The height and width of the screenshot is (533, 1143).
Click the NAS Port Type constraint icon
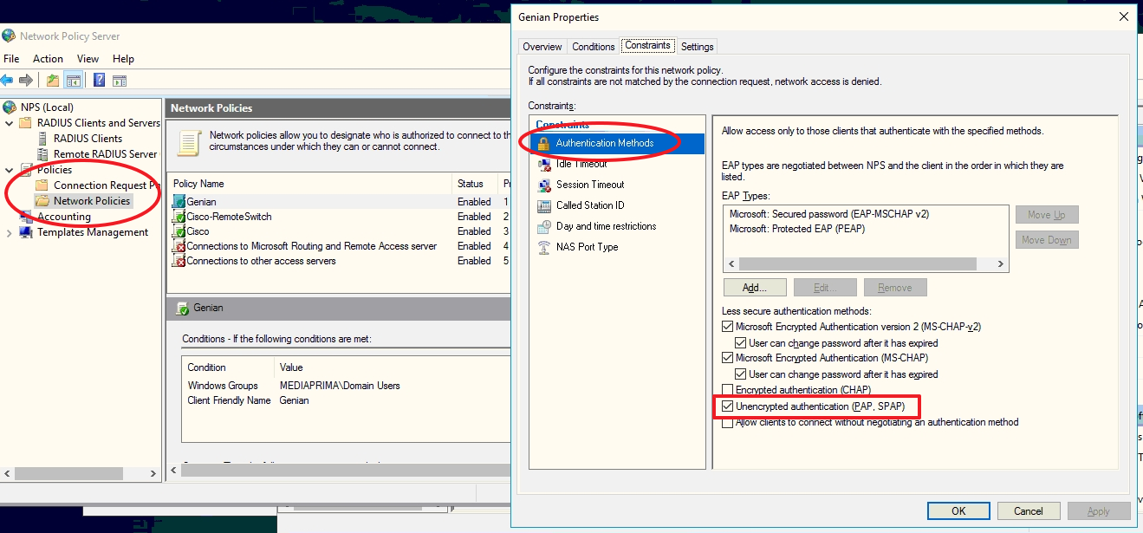tap(544, 247)
